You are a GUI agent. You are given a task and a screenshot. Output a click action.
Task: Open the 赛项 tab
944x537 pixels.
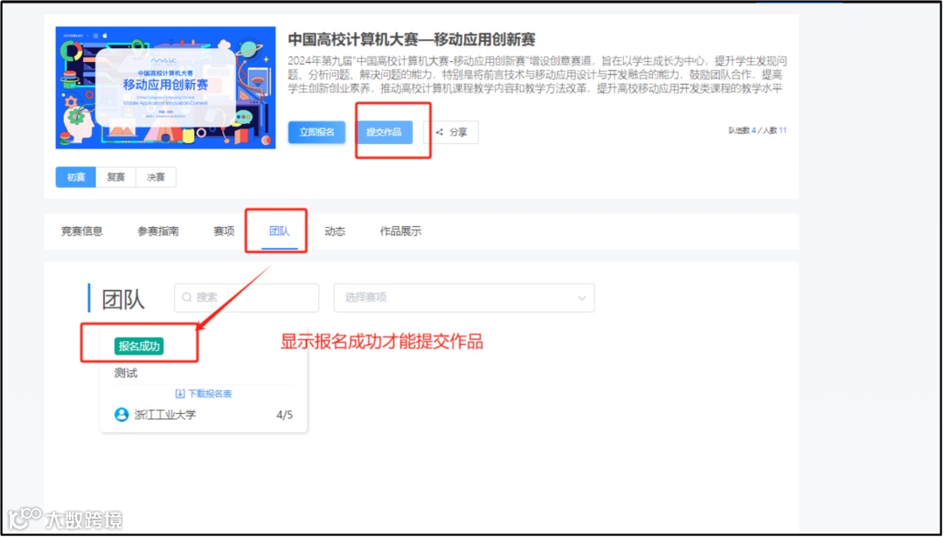coord(224,231)
